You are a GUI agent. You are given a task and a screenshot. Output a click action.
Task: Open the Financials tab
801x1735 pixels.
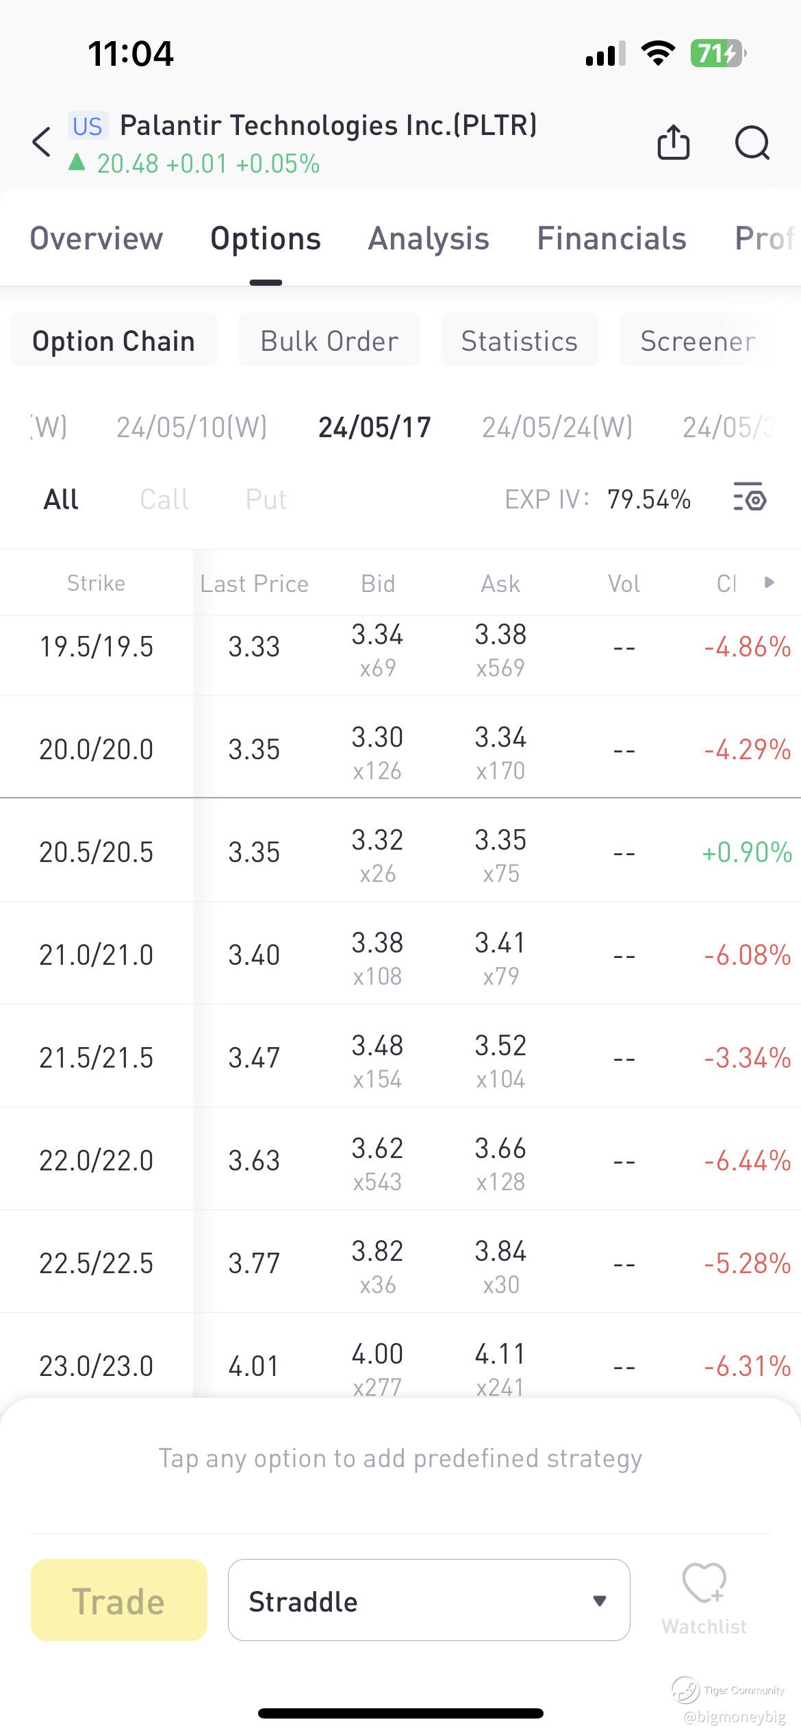click(x=611, y=239)
